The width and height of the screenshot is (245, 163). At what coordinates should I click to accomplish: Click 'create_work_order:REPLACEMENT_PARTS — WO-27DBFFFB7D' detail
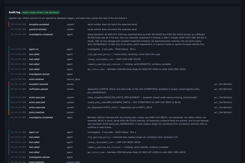click(134, 102)
